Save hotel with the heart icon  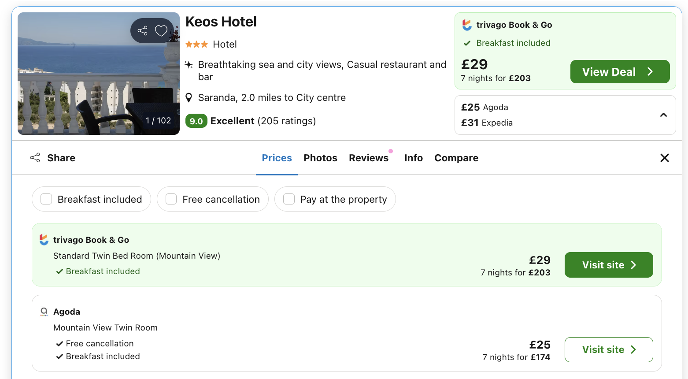(161, 30)
